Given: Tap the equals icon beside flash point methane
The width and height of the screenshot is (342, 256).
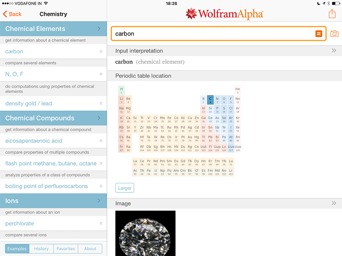Looking at the screenshot, I should pyautogui.click(x=101, y=163).
